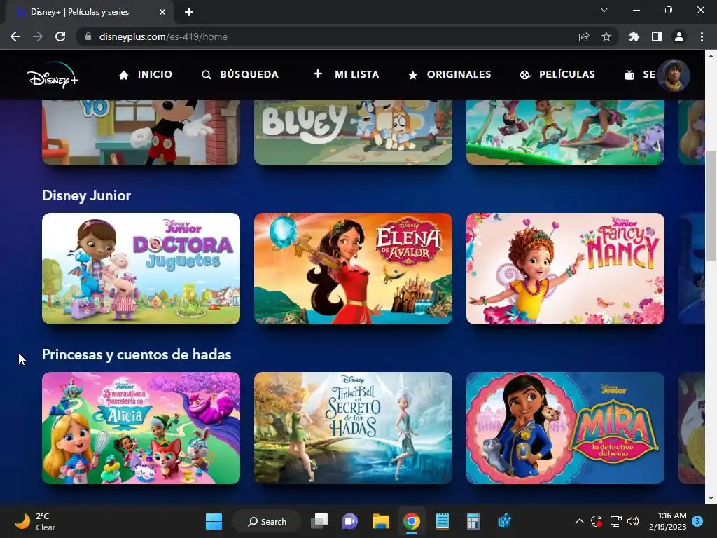Open BÚSQUEDA in the navigation
The width and height of the screenshot is (717, 538).
click(x=240, y=74)
